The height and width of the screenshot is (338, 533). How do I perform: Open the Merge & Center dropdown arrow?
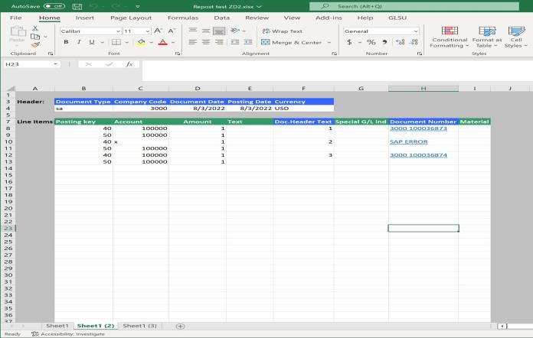[x=329, y=42]
